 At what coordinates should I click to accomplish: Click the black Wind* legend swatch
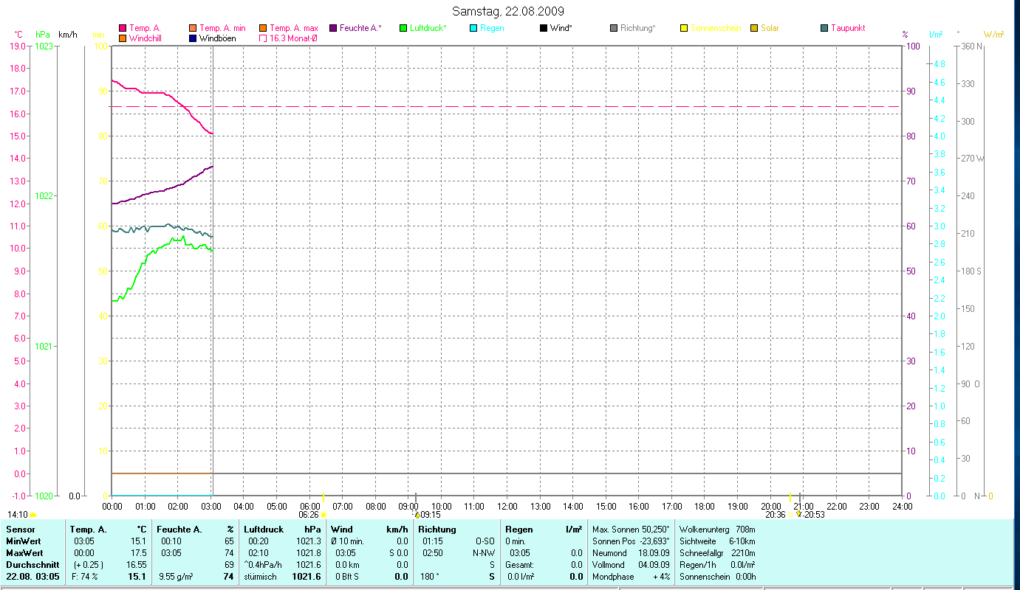[544, 28]
